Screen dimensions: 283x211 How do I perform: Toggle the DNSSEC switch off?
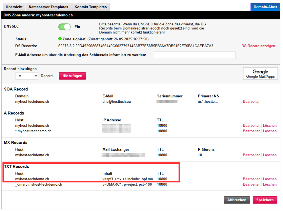[x=64, y=27]
